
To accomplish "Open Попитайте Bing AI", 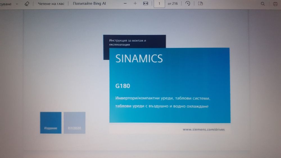I will point(89,4).
